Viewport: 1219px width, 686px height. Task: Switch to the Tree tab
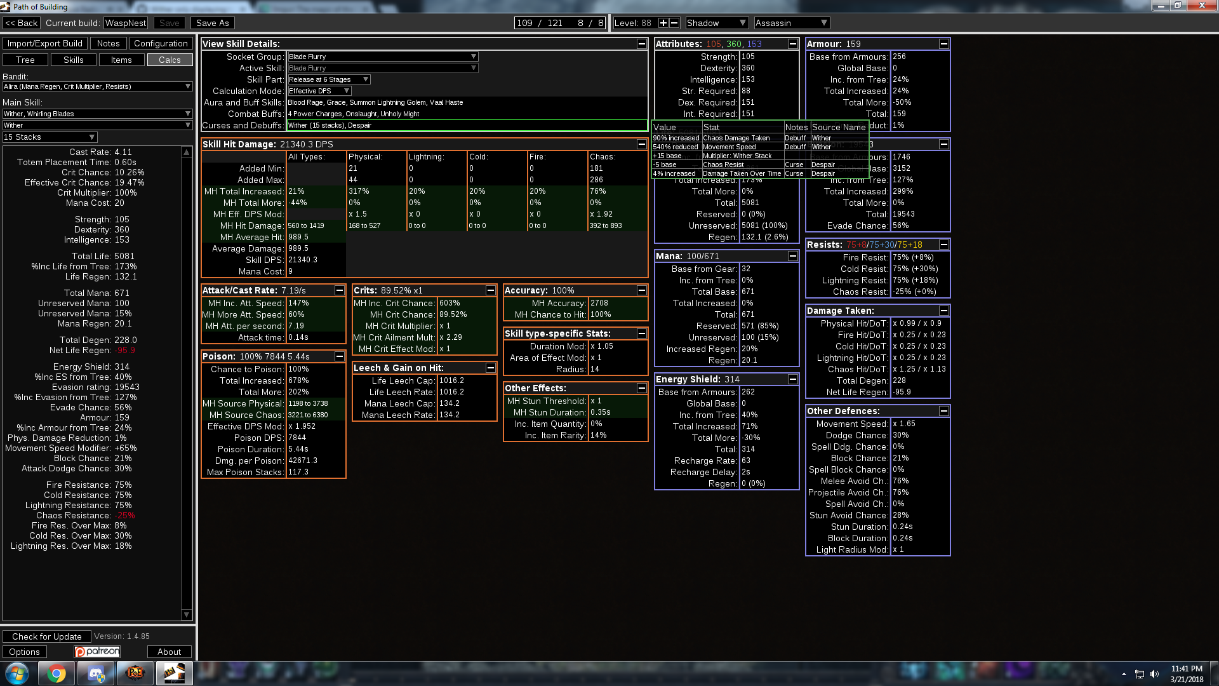[25, 60]
